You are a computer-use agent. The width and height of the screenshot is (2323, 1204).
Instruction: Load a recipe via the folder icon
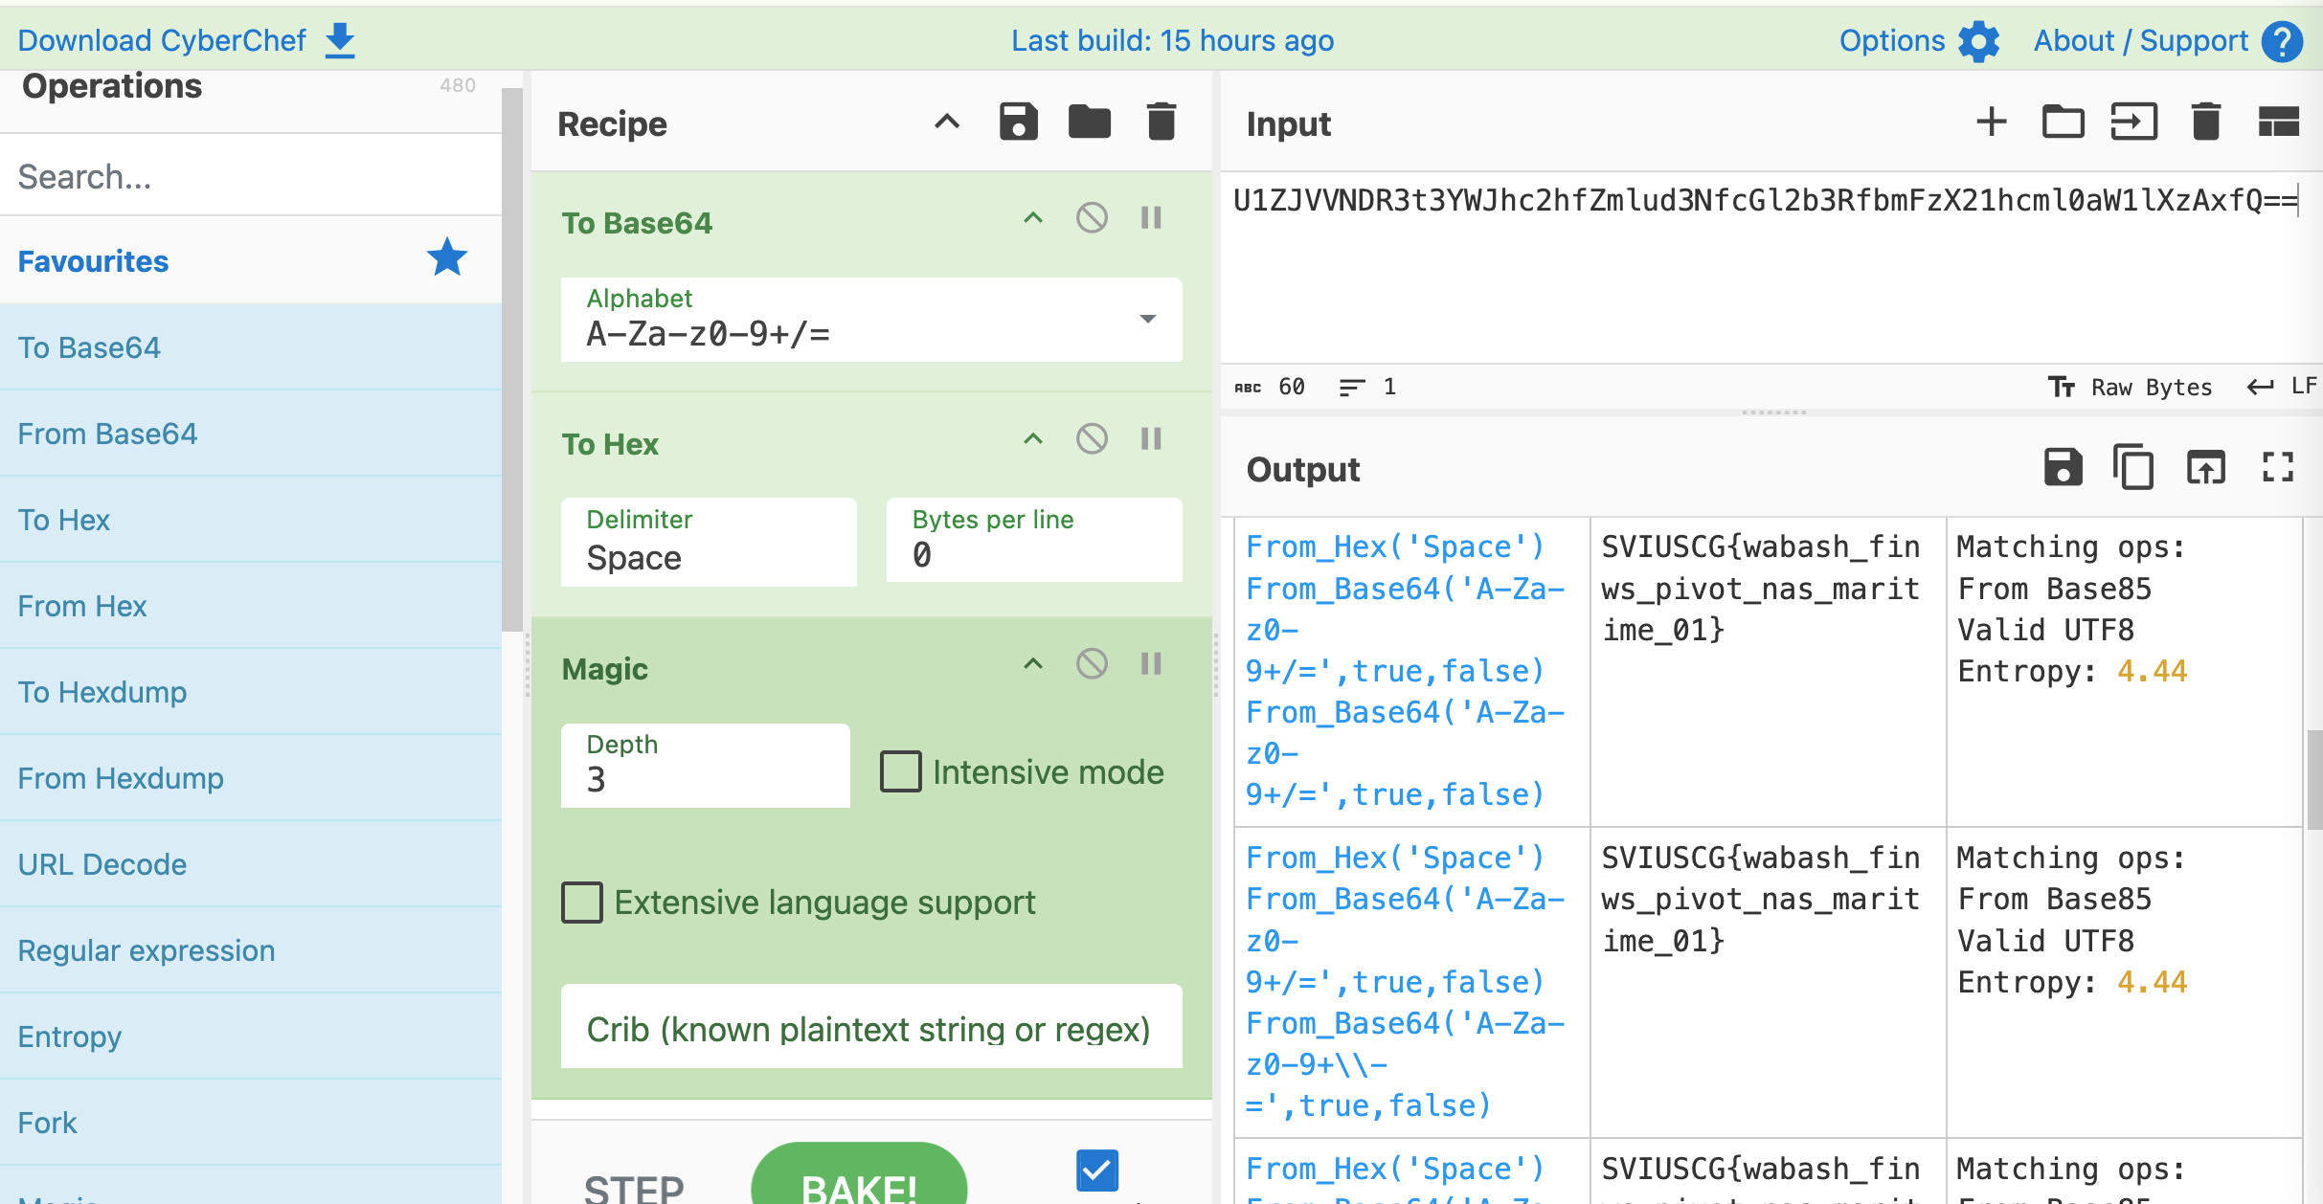pos(1090,123)
